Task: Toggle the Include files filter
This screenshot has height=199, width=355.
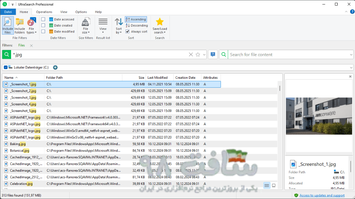Action: point(8,25)
